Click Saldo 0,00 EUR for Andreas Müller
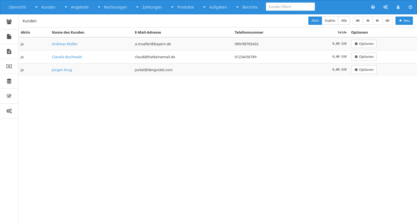Screen dimensions: 417x223 (340, 44)
